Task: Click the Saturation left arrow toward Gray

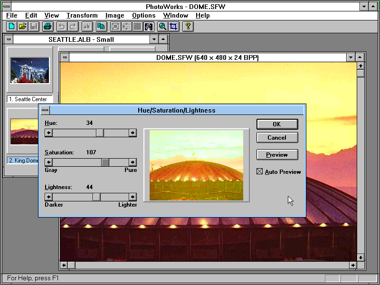Action: [49, 162]
